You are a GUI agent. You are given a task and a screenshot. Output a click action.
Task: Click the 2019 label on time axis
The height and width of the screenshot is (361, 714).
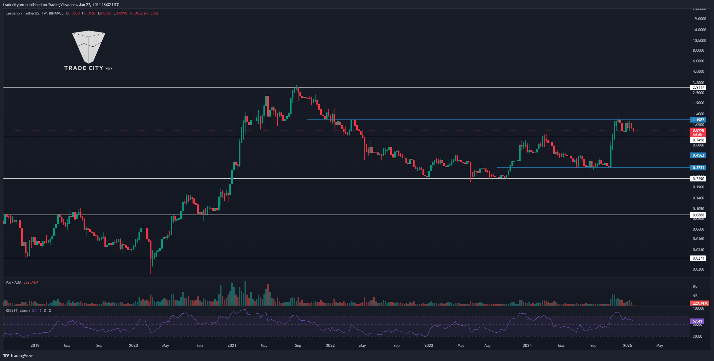[35, 346]
